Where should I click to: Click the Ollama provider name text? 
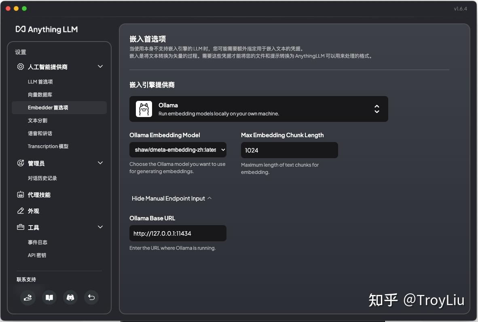(168, 105)
